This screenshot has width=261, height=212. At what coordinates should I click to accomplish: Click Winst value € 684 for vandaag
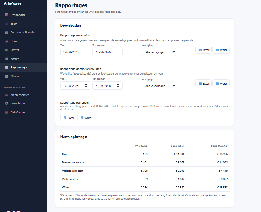(x=144, y=187)
